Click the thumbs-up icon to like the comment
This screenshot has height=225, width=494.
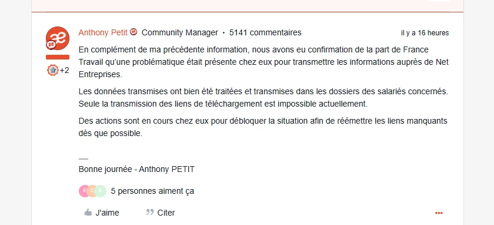[x=88, y=213]
